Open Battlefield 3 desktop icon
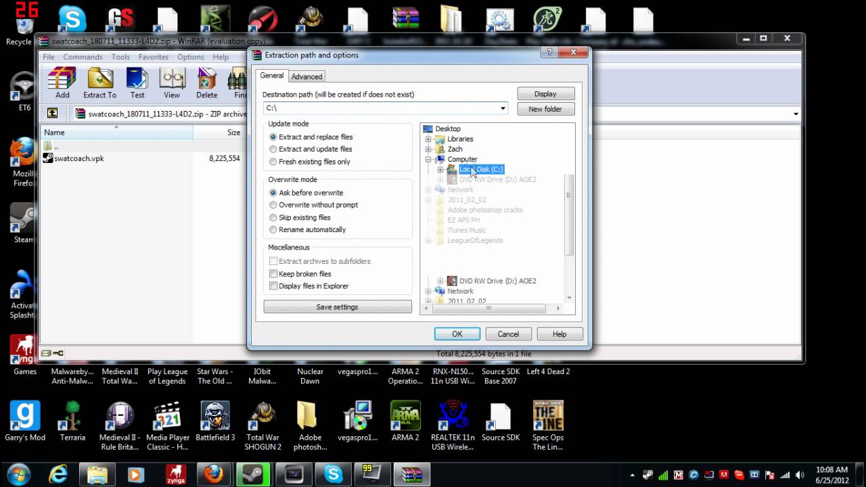The height and width of the screenshot is (487, 866). (215, 421)
